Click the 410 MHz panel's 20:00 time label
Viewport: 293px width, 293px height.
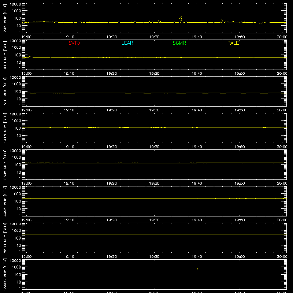[x=282, y=74]
